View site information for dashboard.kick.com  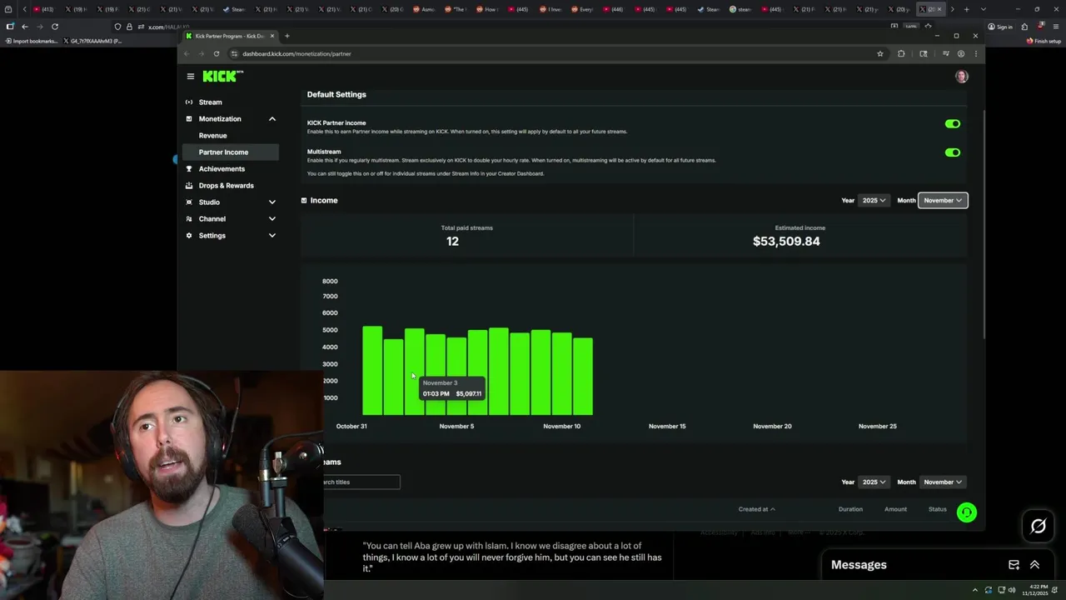point(235,53)
